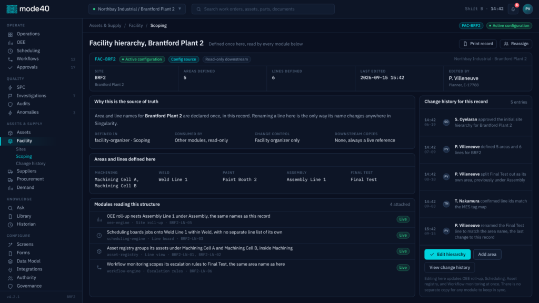Select the Assets cube icon

[11, 133]
